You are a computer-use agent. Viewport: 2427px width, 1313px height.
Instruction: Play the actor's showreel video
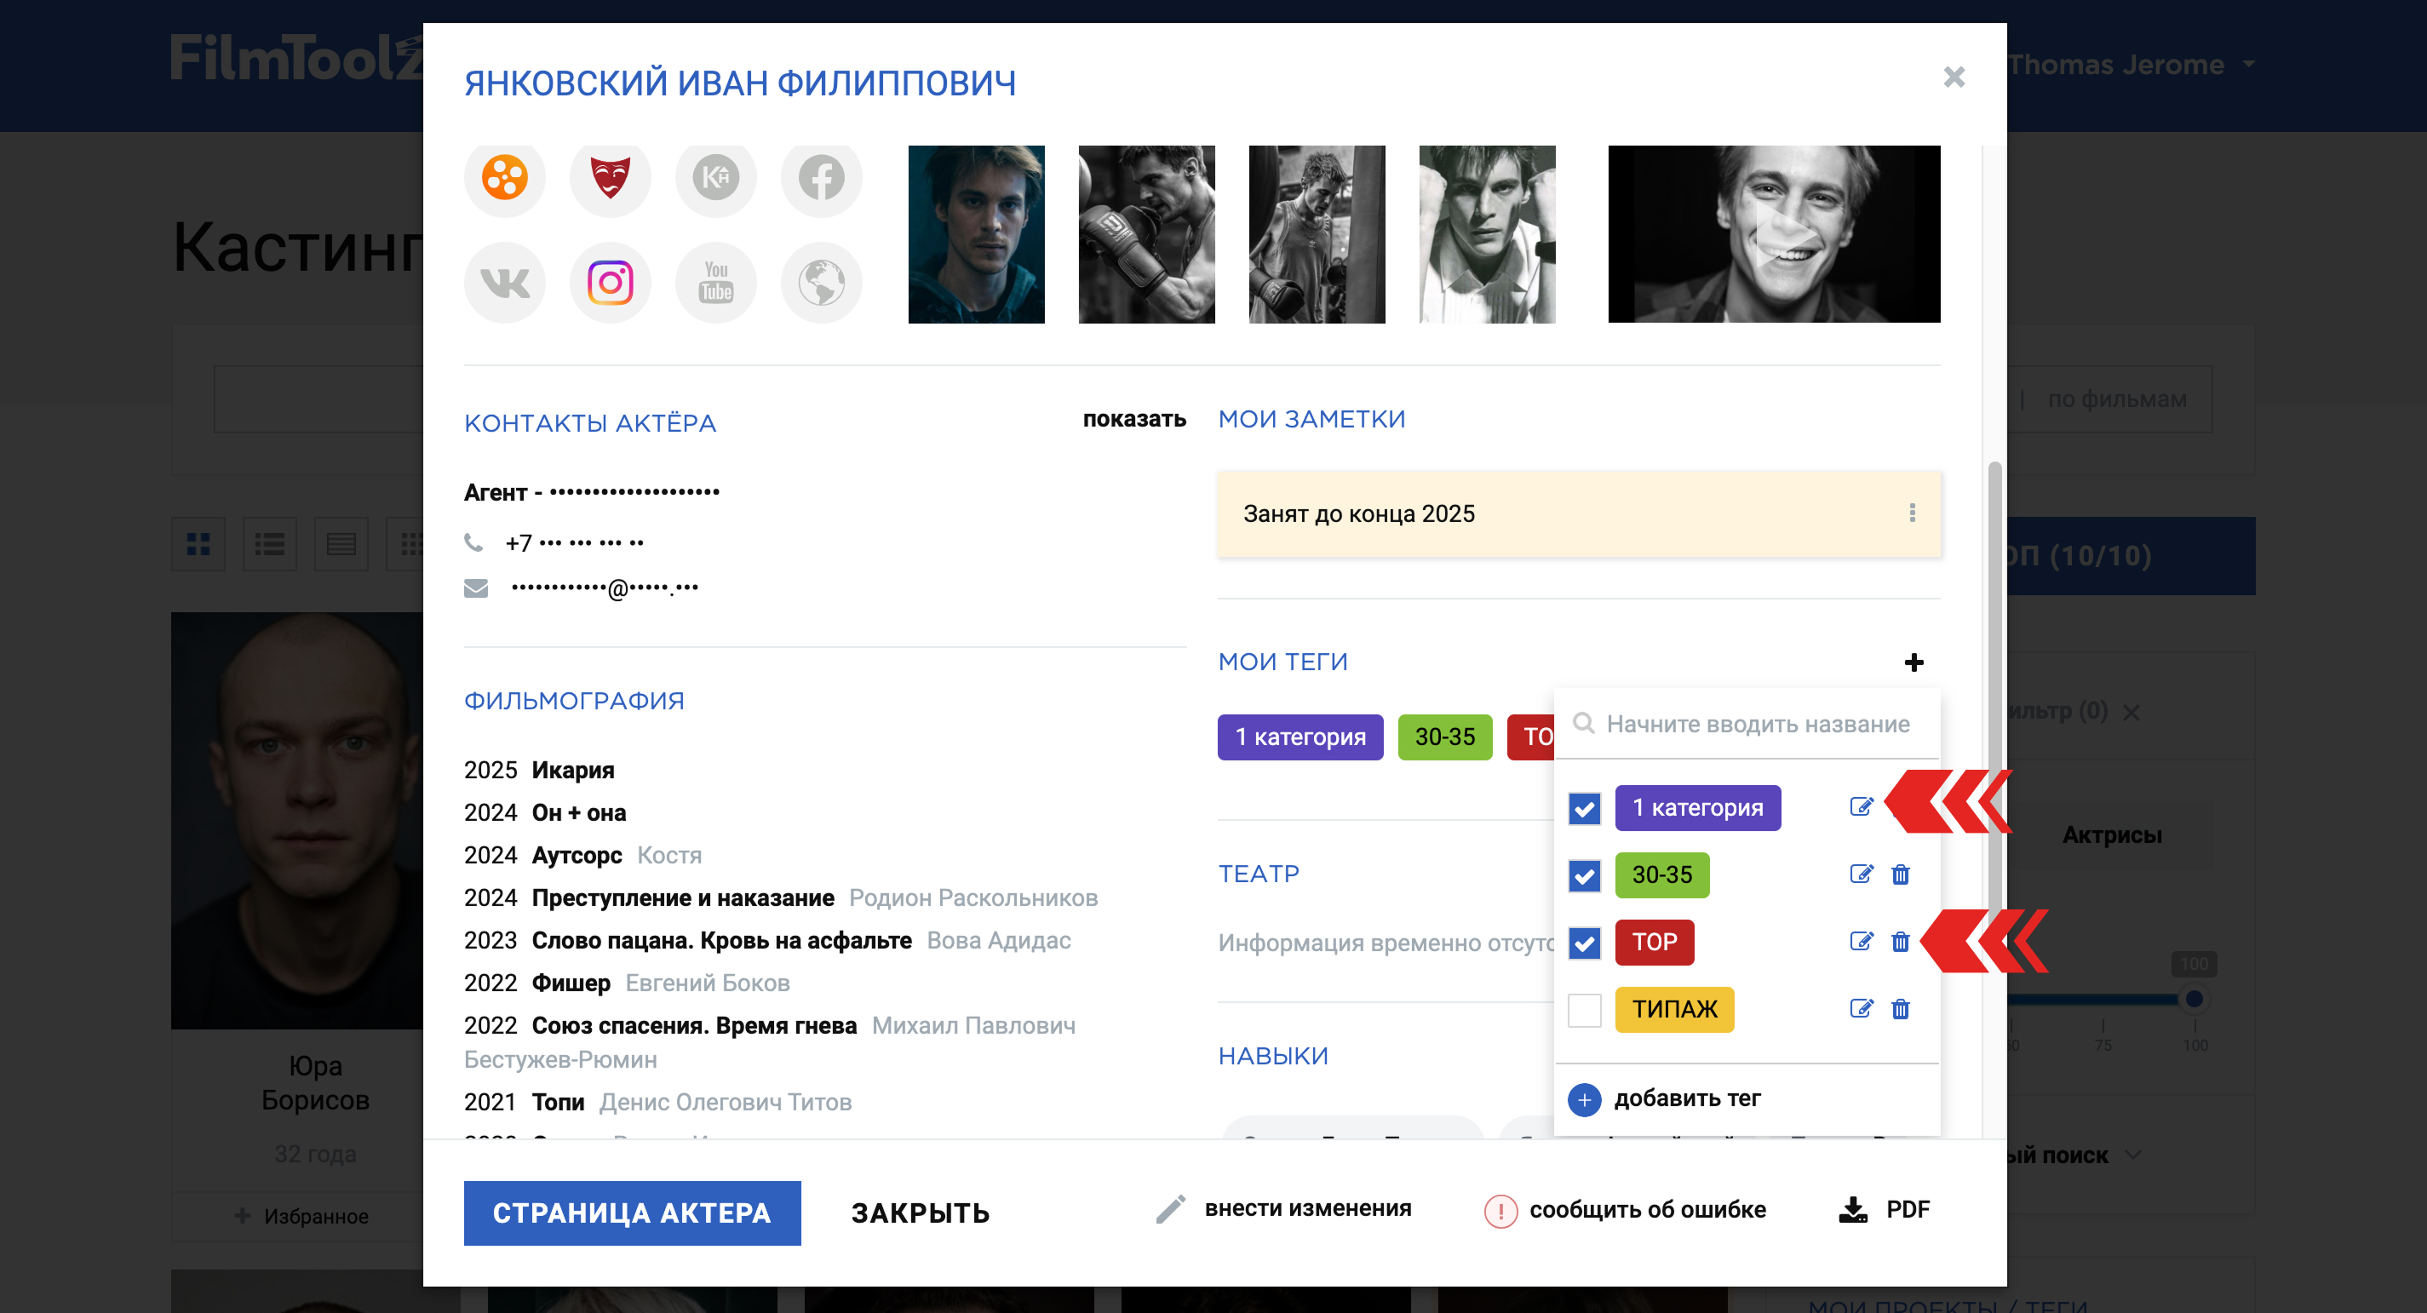click(x=1774, y=233)
